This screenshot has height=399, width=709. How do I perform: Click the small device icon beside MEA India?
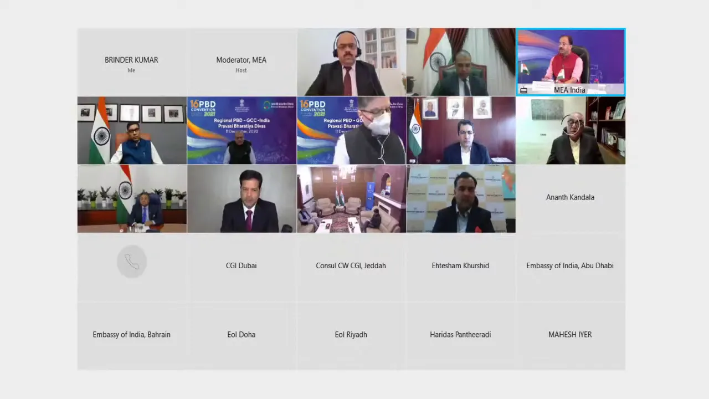(523, 90)
